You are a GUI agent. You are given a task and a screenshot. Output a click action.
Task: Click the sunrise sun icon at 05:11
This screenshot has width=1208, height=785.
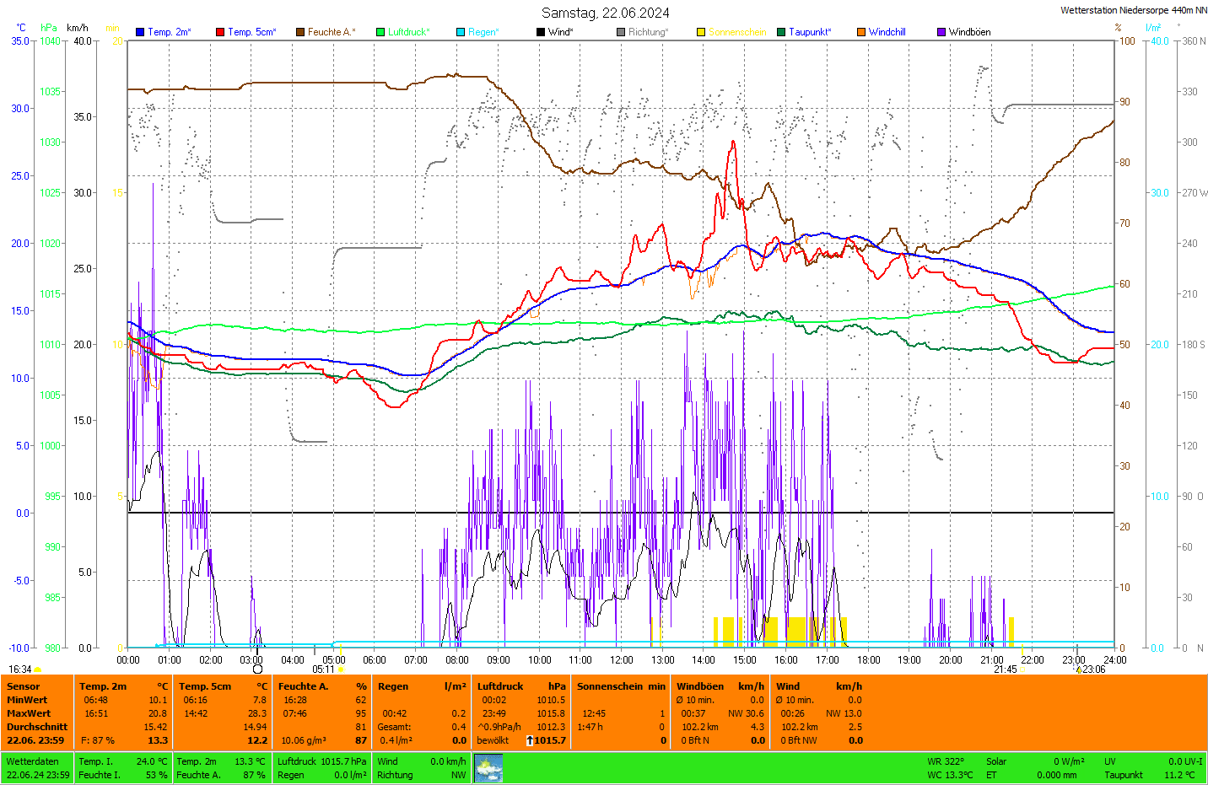coord(342,669)
